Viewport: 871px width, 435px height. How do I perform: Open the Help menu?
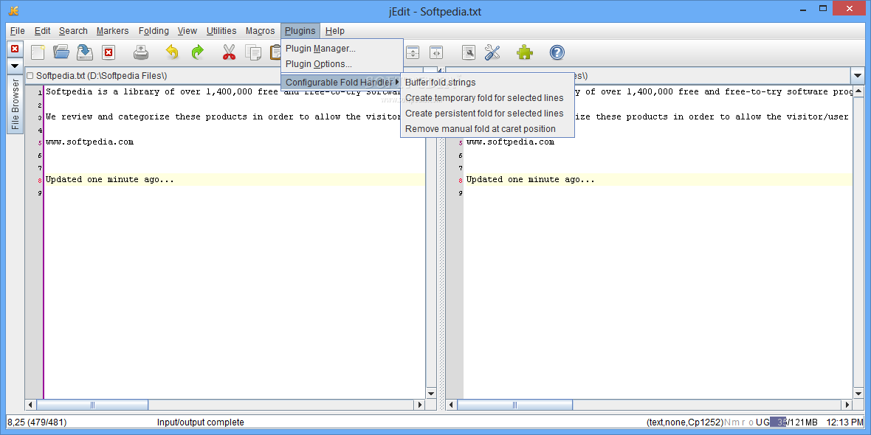coord(335,31)
